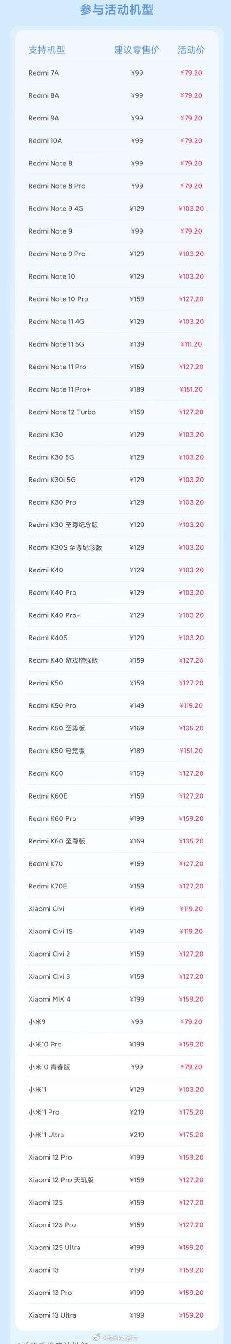Select the Redmi K50 电竞版 model name
Image resolution: width=231 pixels, height=1344 pixels.
tap(56, 751)
